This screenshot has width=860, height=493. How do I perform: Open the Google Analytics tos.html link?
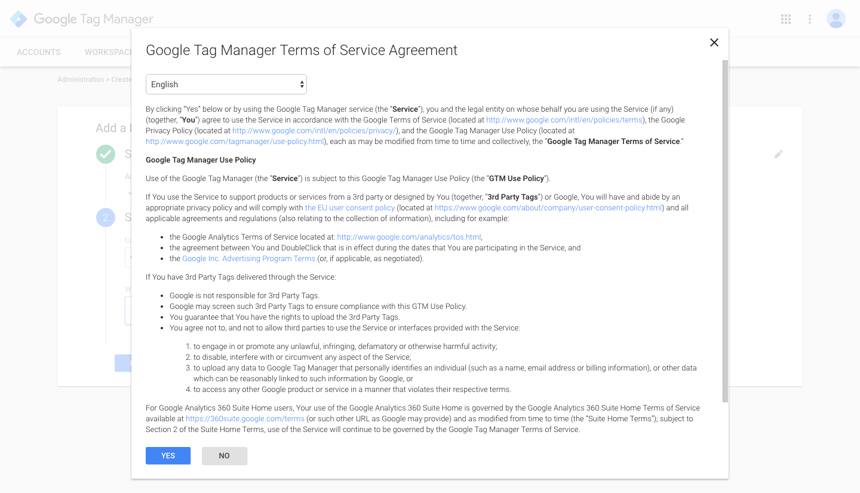(408, 237)
